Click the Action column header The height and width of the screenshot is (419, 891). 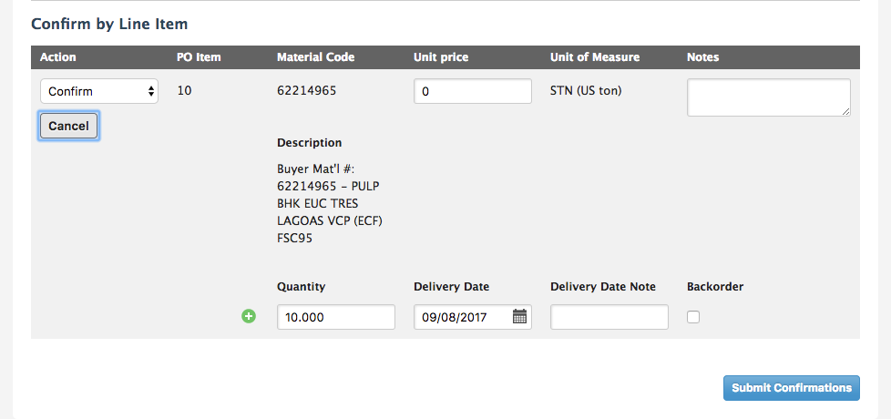click(58, 57)
